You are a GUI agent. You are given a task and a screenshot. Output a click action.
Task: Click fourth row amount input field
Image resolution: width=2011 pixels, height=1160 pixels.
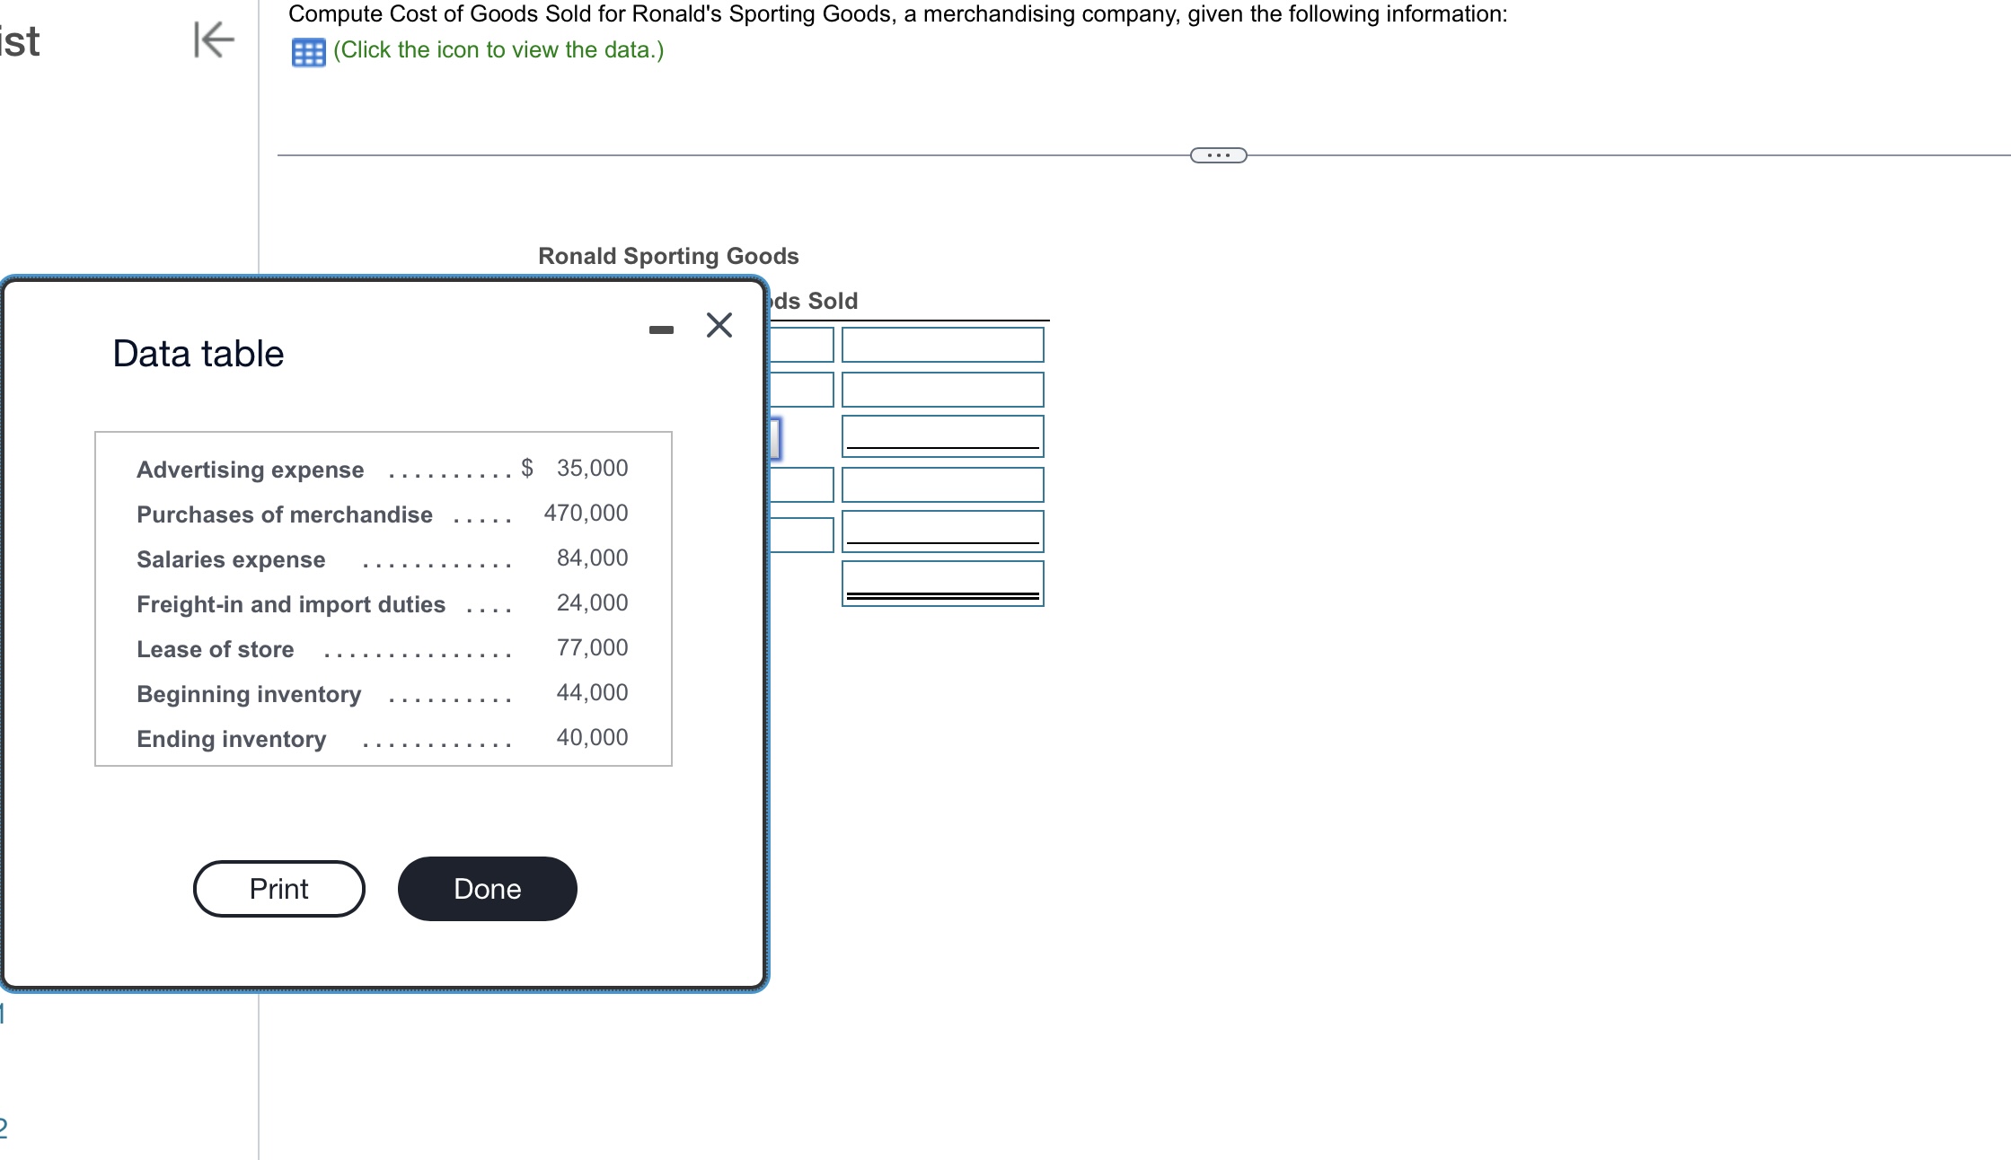(x=942, y=485)
